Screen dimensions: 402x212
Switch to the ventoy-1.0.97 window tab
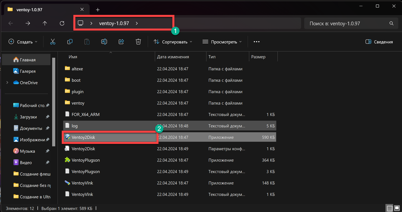[x=47, y=10]
